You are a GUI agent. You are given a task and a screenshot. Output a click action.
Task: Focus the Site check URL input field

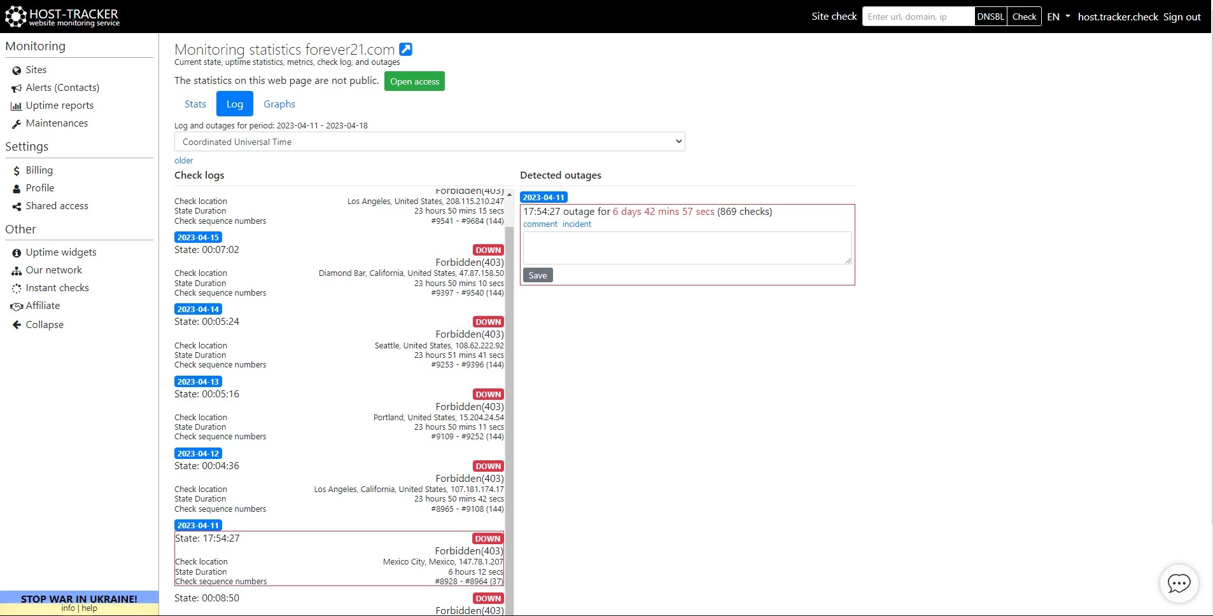pyautogui.click(x=918, y=17)
